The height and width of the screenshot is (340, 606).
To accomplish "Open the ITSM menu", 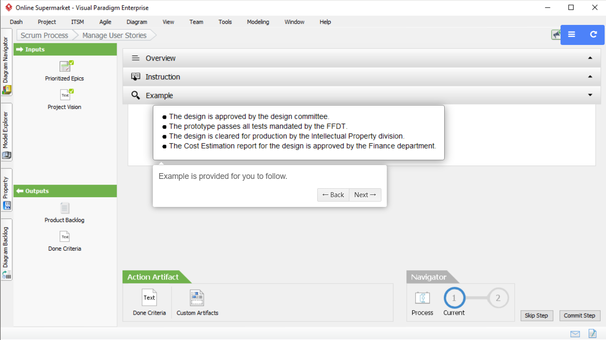I will click(77, 22).
